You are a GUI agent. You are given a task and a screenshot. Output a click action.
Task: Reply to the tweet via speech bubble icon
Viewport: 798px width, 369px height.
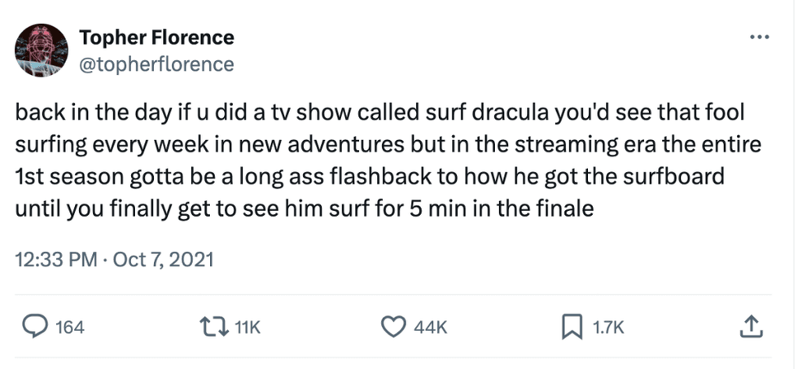click(36, 327)
